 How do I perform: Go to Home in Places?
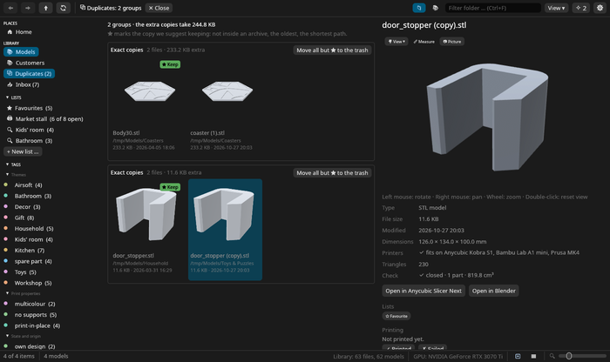(x=20, y=32)
